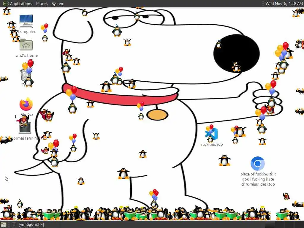
Task: Select the VS Code icon labeled 'fuck this too'
Action: (211, 134)
